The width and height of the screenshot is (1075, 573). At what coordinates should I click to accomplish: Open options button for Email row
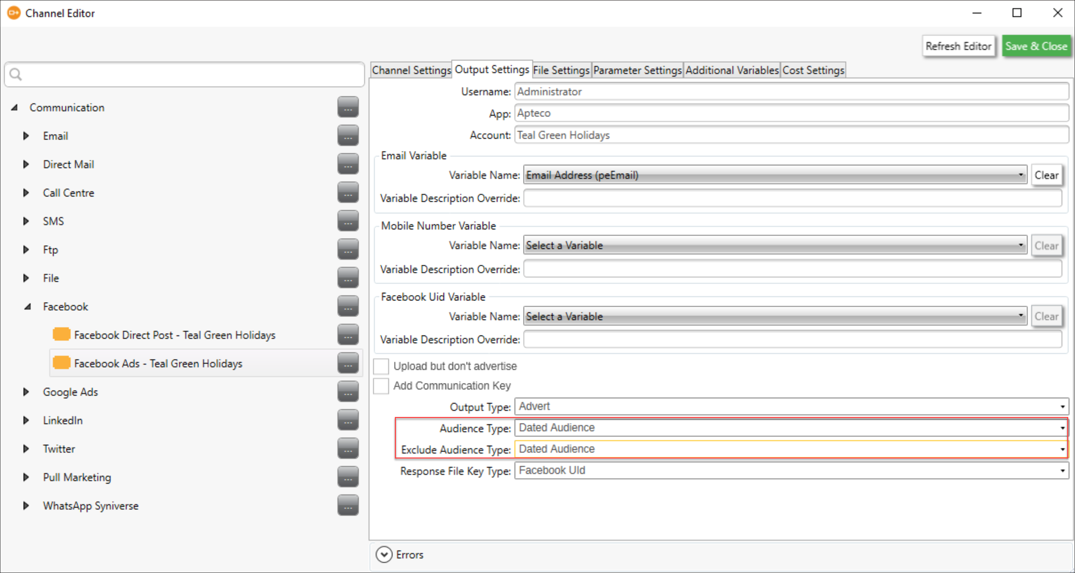click(348, 135)
